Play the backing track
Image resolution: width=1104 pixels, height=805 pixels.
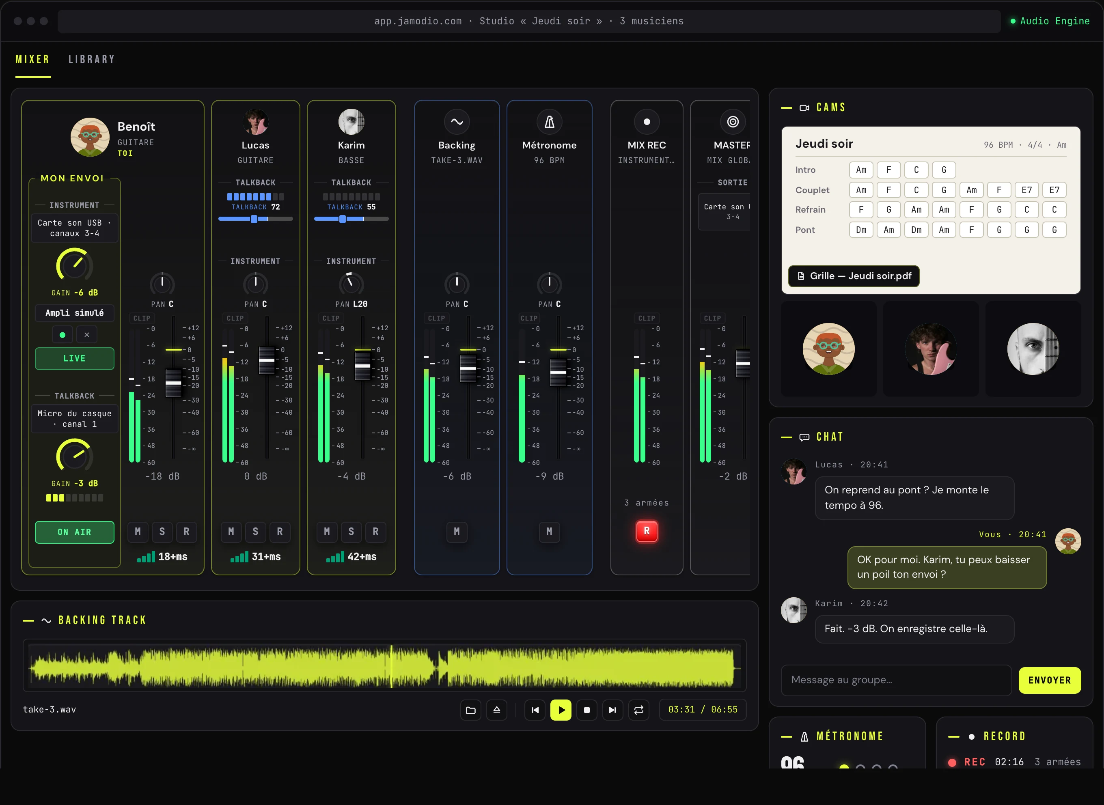pyautogui.click(x=561, y=710)
